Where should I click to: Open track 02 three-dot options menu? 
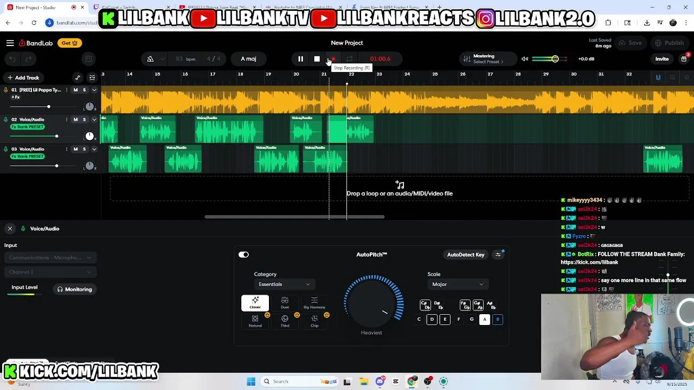[67, 120]
